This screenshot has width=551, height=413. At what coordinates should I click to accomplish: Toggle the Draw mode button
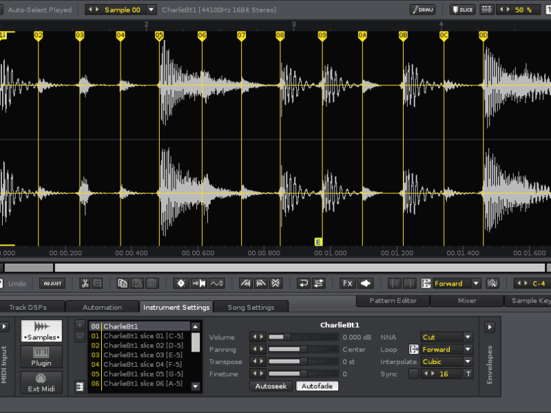tap(423, 10)
